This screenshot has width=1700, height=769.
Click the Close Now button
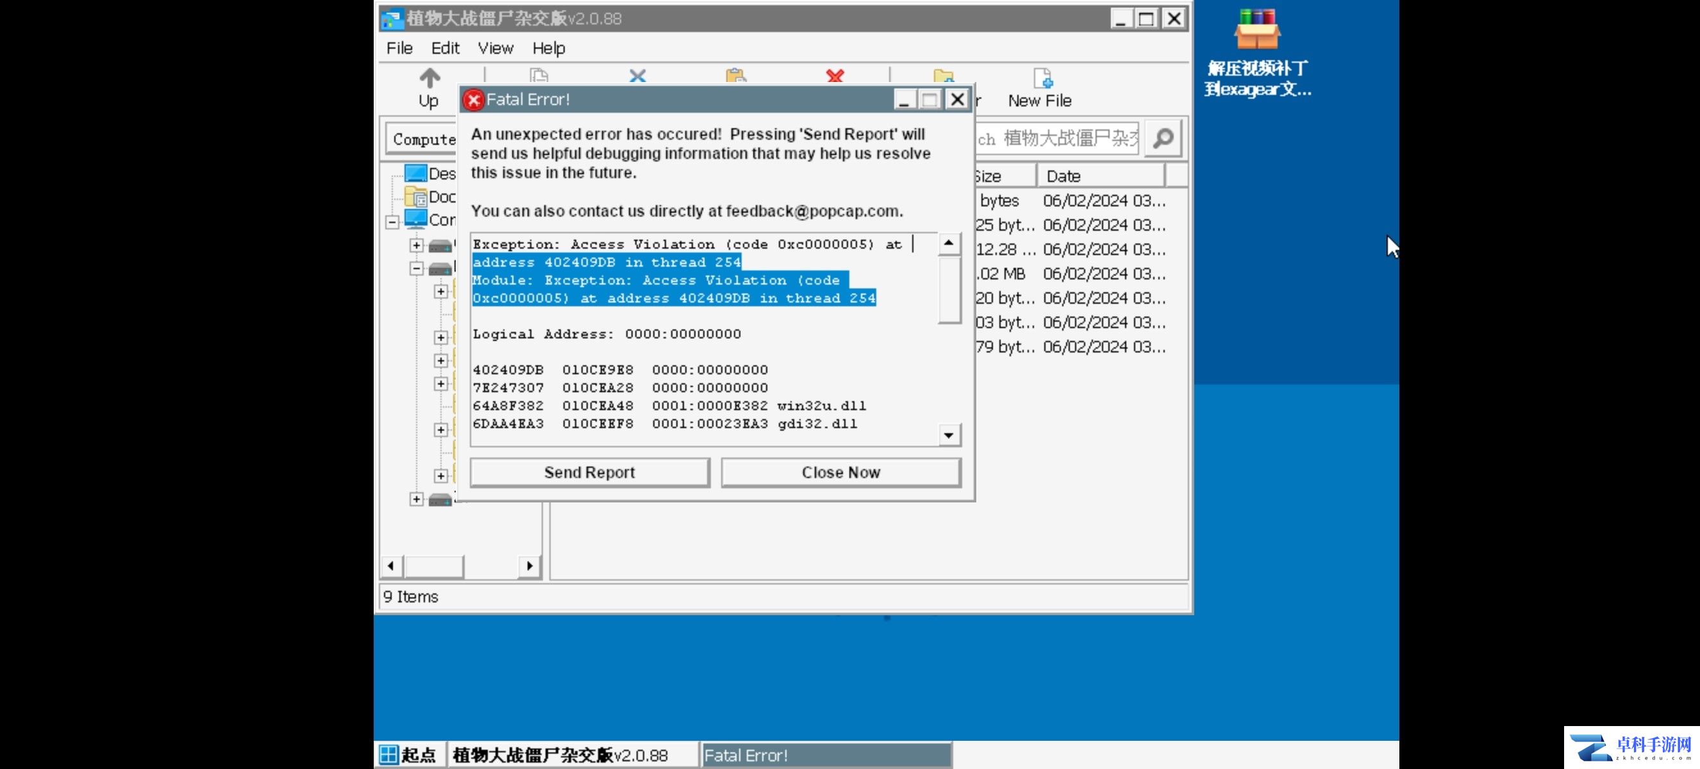pyautogui.click(x=841, y=472)
